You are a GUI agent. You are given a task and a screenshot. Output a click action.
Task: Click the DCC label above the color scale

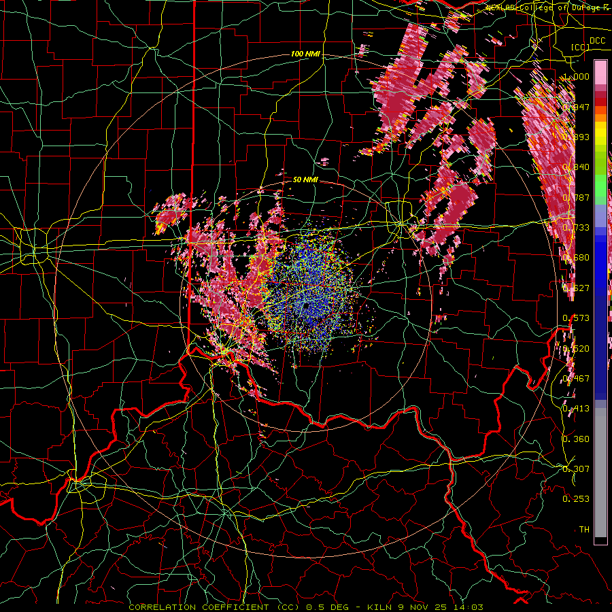point(597,41)
